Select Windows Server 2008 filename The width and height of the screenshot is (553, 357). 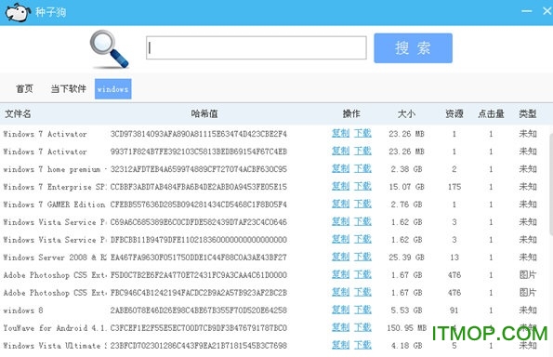point(54,258)
